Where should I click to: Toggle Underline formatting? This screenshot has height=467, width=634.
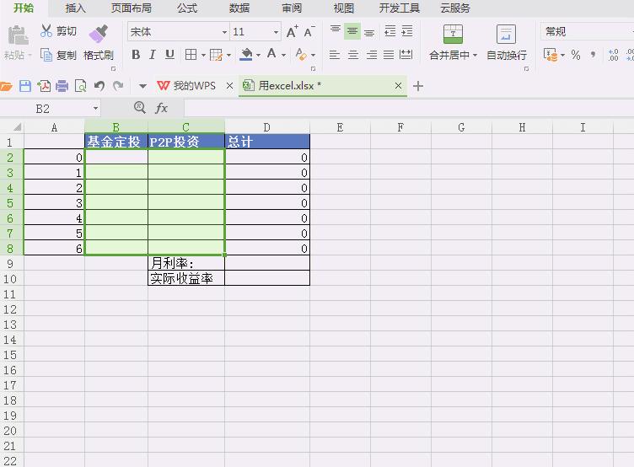169,55
